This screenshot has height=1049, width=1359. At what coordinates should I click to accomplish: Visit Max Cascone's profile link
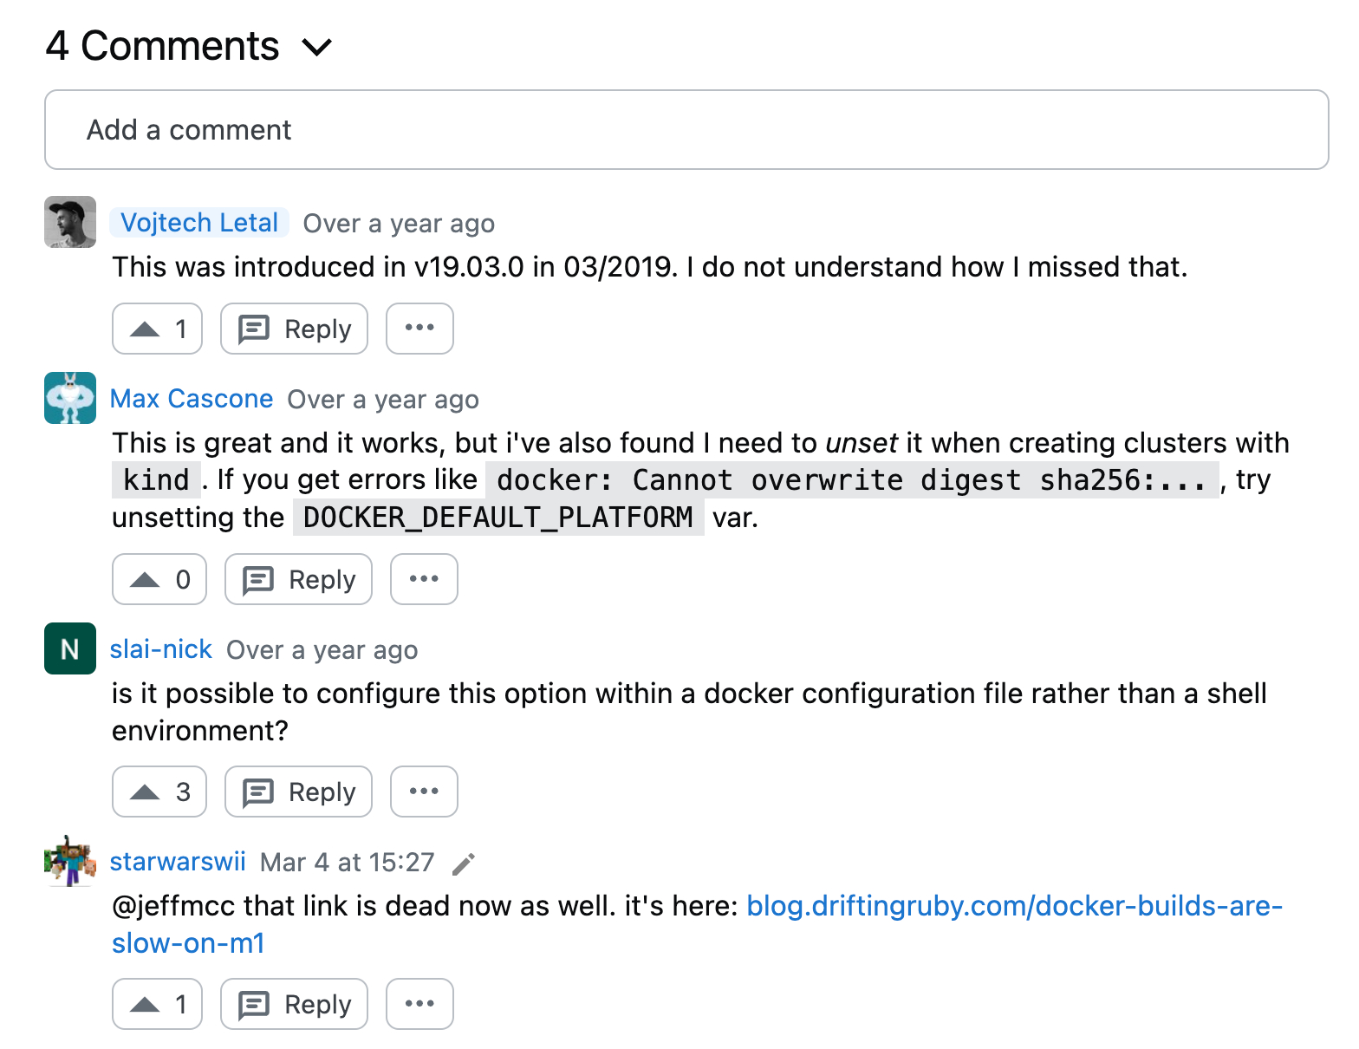click(x=192, y=399)
